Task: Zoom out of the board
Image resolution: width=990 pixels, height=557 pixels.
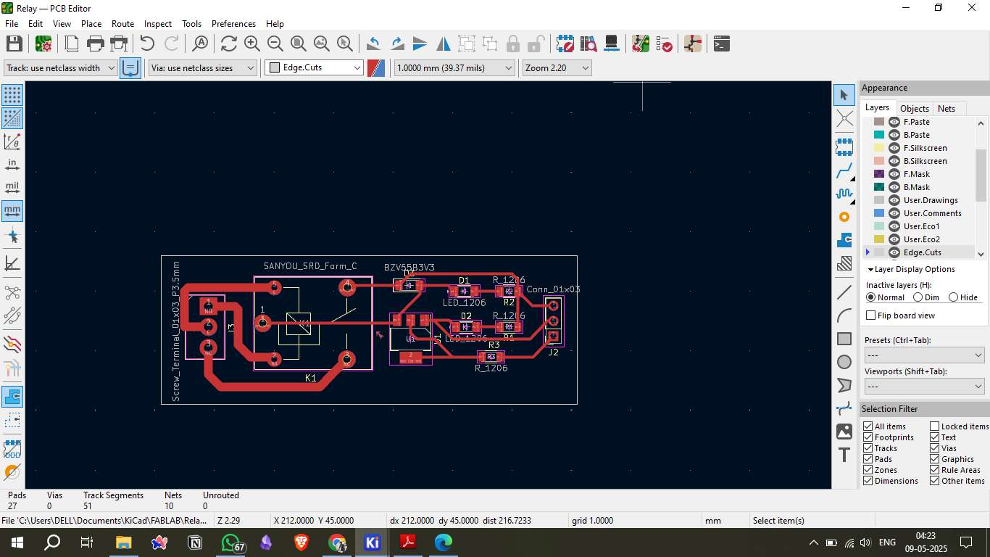Action: click(275, 44)
